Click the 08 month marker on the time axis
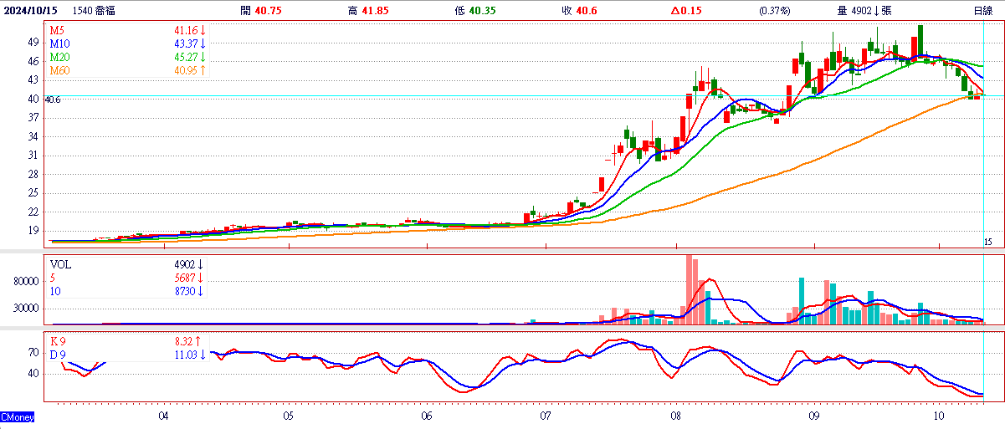Screen dimensions: 1005x429 (676, 416)
